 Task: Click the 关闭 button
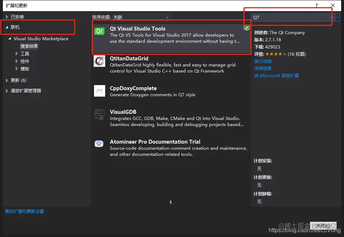[323, 226]
